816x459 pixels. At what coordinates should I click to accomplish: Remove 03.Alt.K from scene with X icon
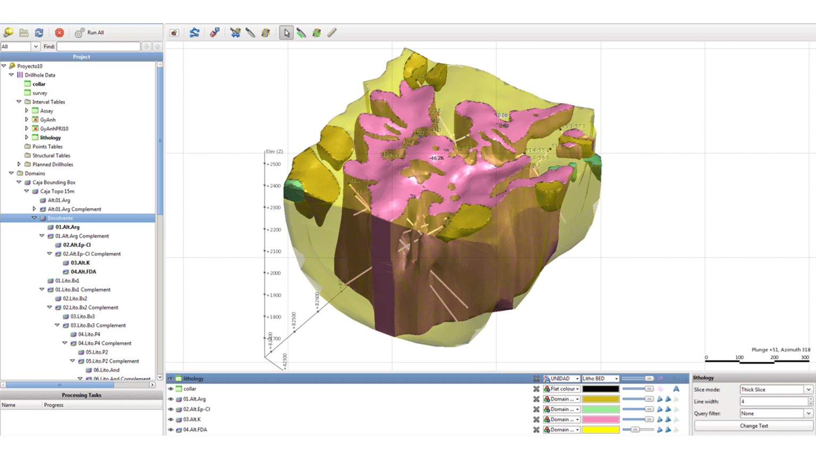coord(536,420)
